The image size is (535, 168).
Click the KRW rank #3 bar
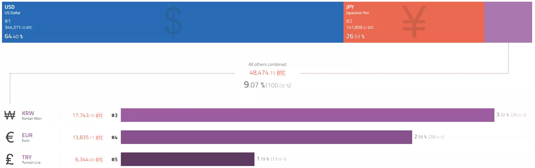[307, 115]
